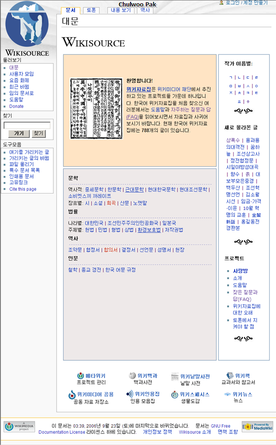Open 조약문 history link

tap(75, 250)
